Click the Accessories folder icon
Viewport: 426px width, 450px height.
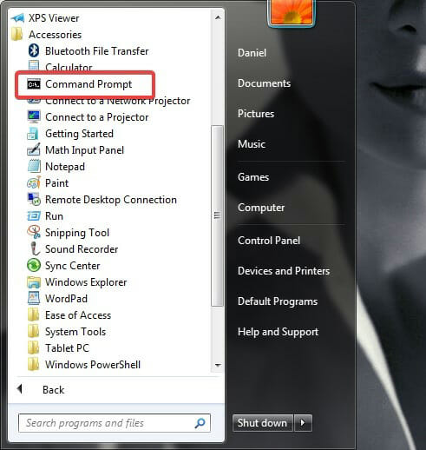(x=16, y=35)
